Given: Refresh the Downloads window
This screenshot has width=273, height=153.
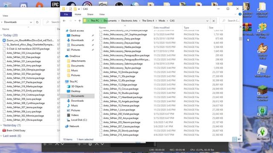Looking at the screenshot, I should pyautogui.click(x=37, y=22).
